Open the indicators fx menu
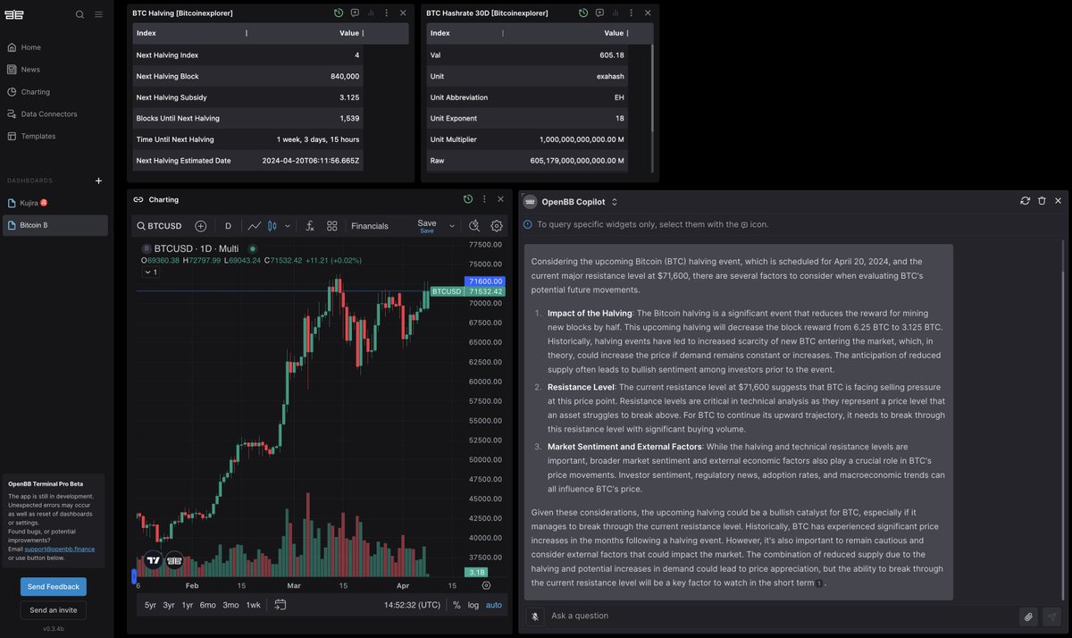 click(310, 226)
